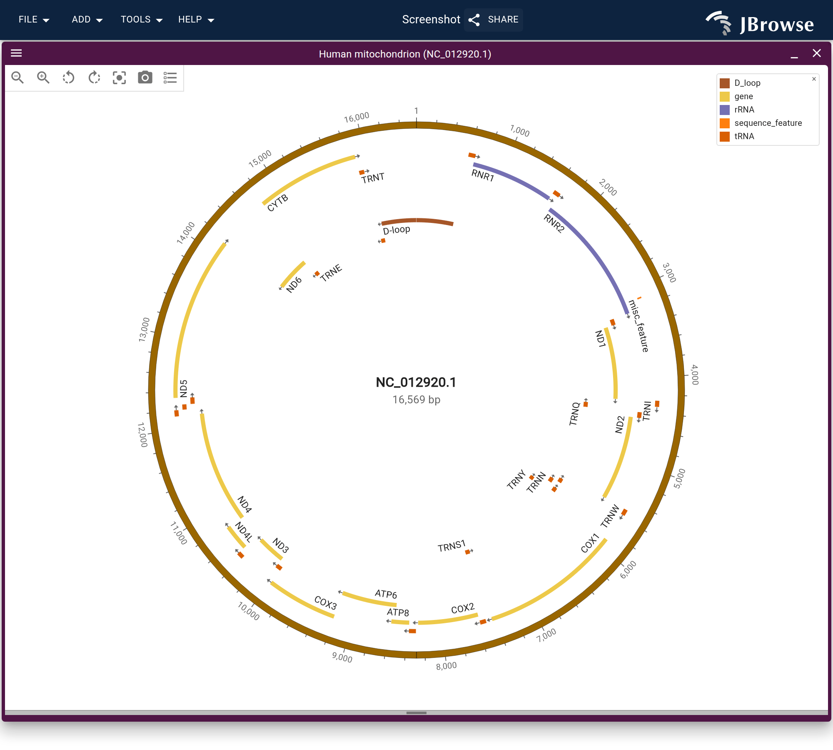Open the TOOLS menu

(x=142, y=20)
